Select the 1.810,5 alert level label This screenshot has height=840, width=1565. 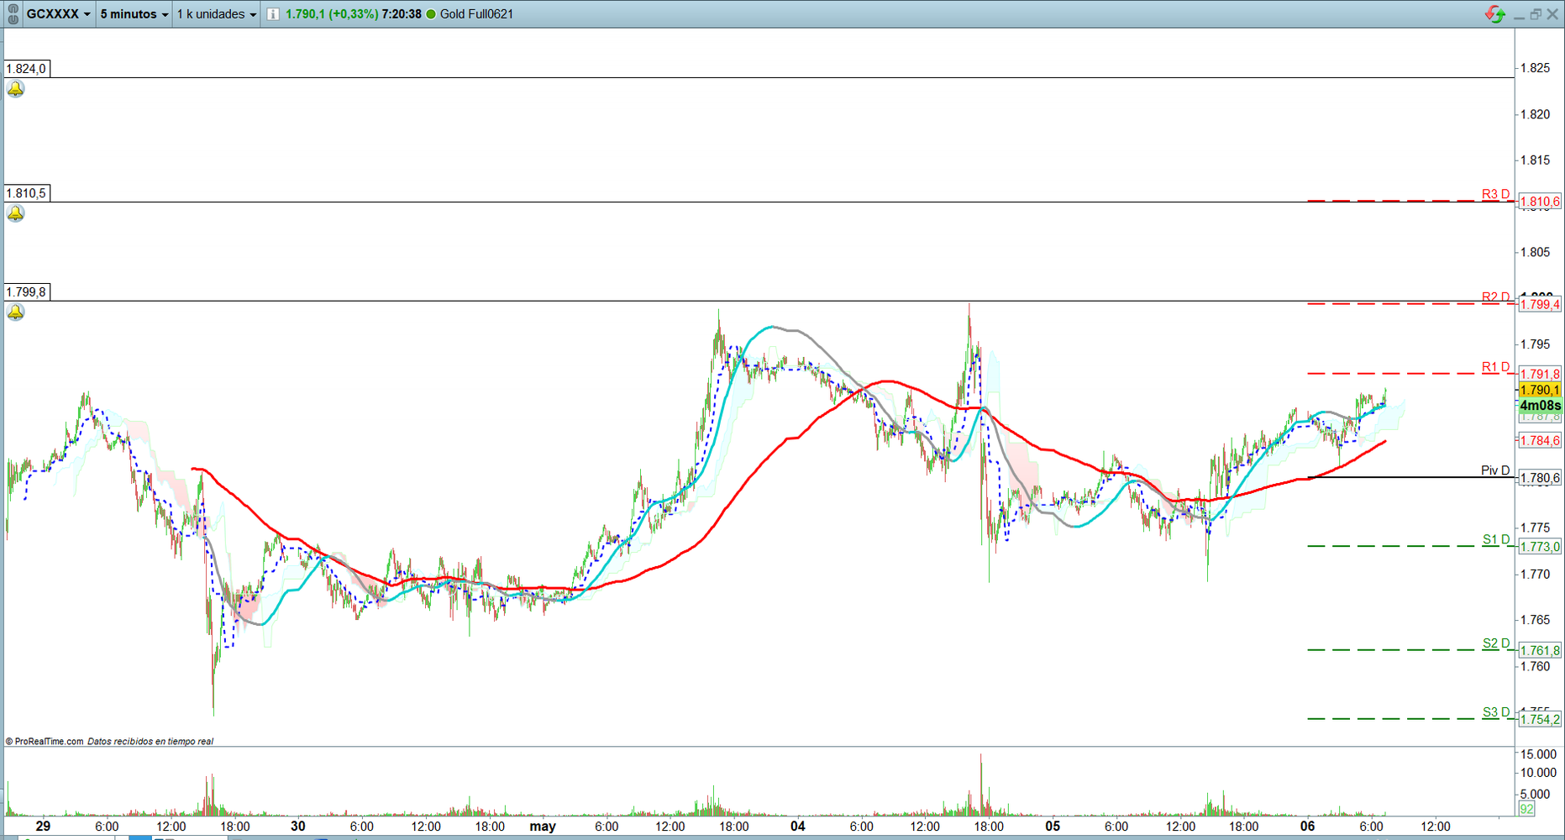[x=26, y=193]
